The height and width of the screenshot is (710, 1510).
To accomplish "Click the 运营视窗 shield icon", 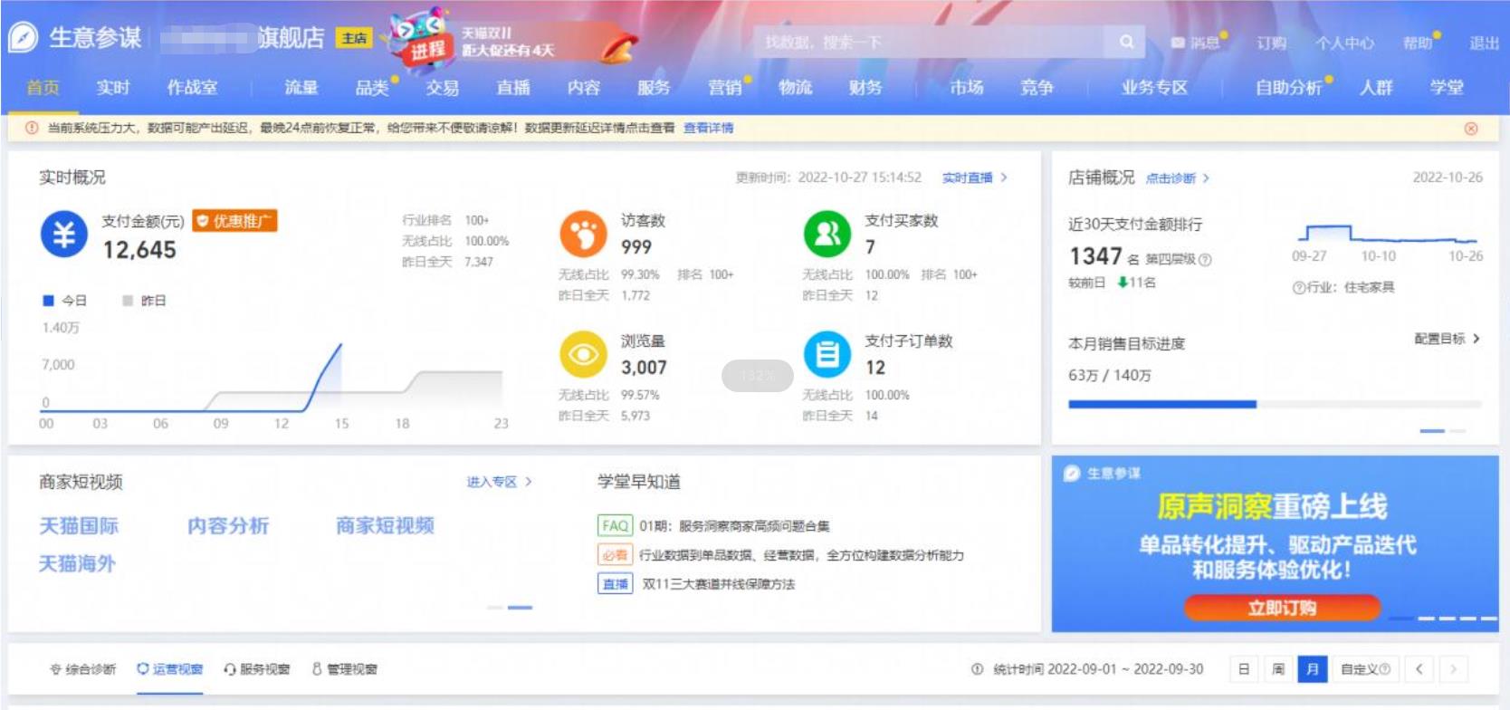I will [142, 669].
